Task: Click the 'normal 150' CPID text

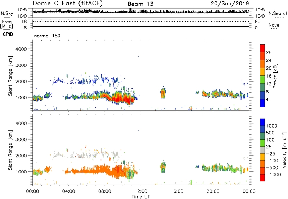Action: pos(47,36)
